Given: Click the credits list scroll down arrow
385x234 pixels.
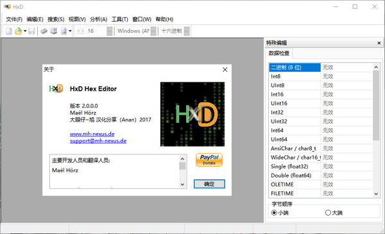Looking at the screenshot, I should (182, 184).
